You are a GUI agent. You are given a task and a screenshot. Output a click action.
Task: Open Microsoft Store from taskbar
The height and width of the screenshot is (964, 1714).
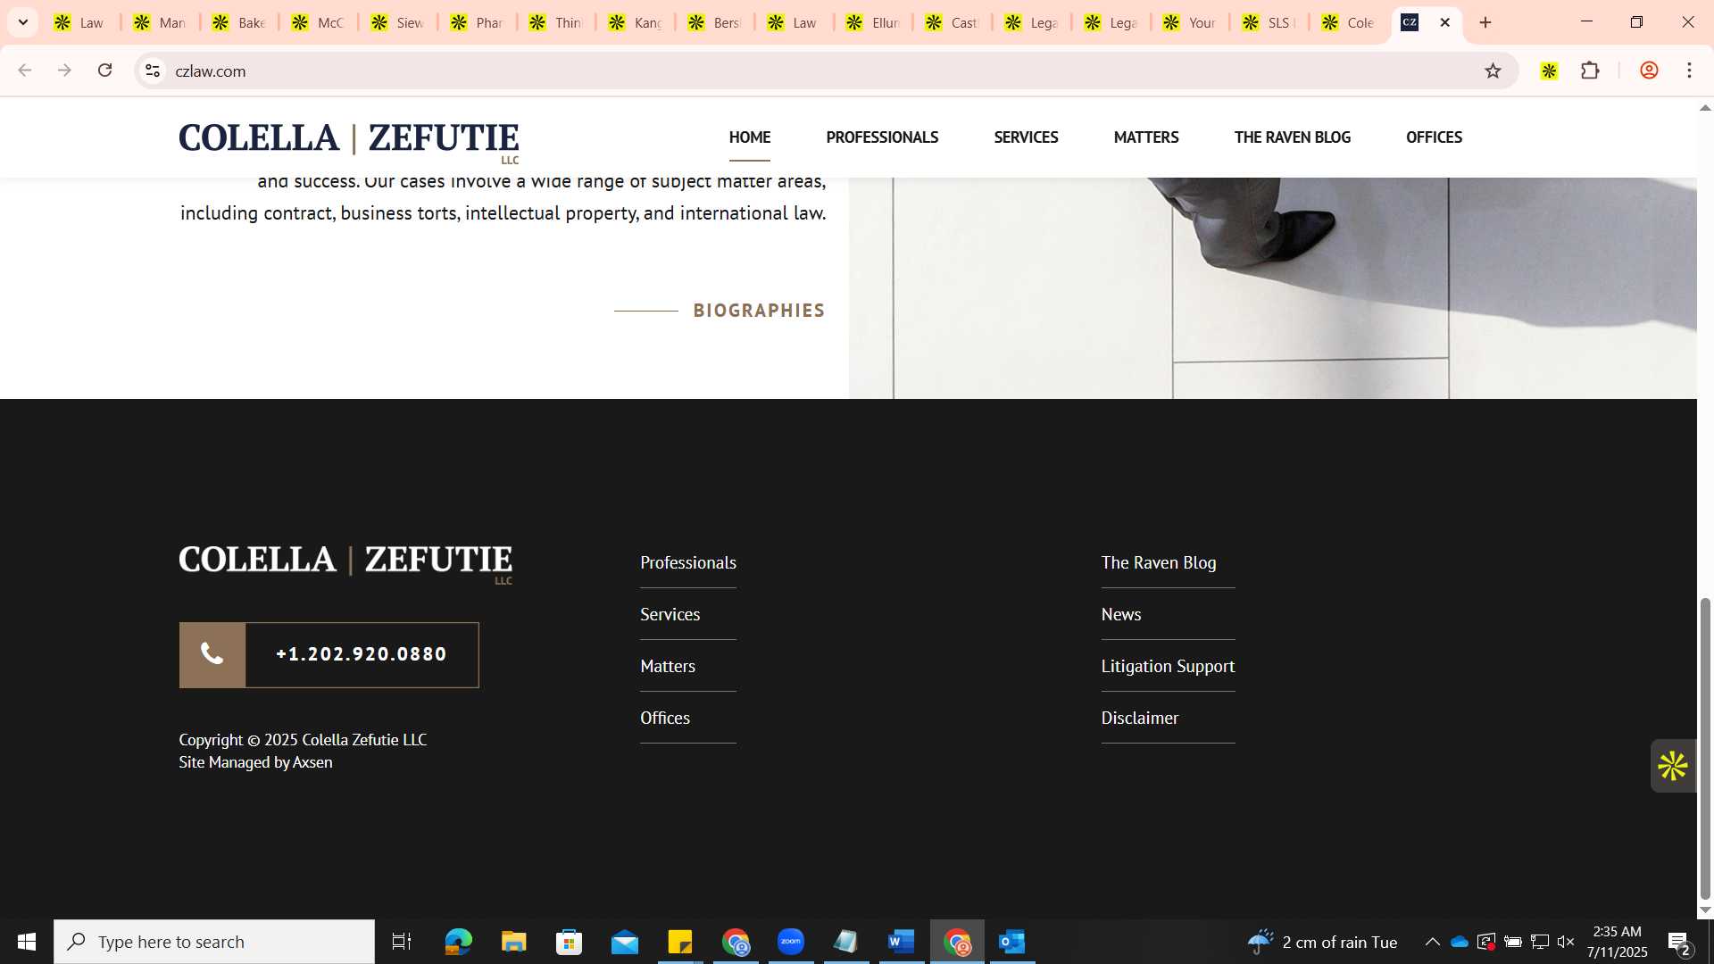click(x=569, y=942)
